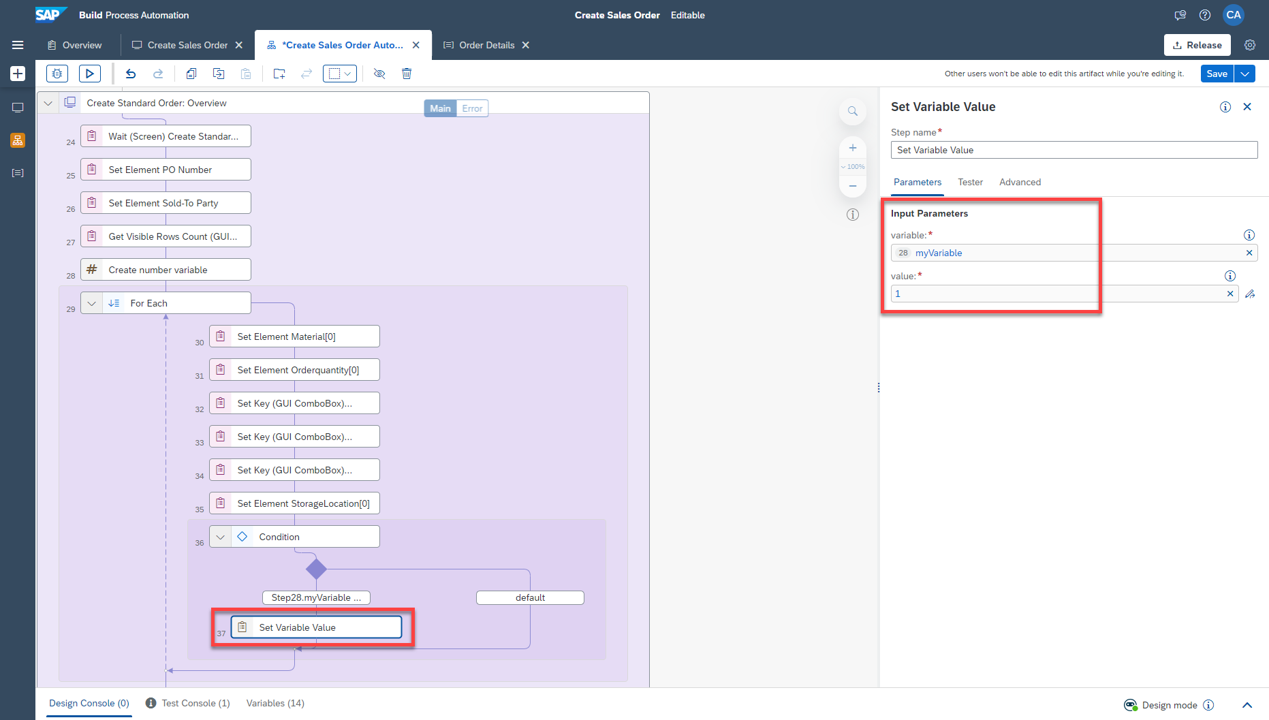Switch to the Order Details tab
This screenshot has width=1269, height=720.
point(479,45)
